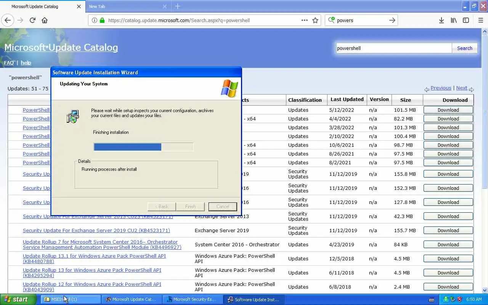
Task: Cancel the Software Update Installation Wizard
Action: (x=223, y=207)
